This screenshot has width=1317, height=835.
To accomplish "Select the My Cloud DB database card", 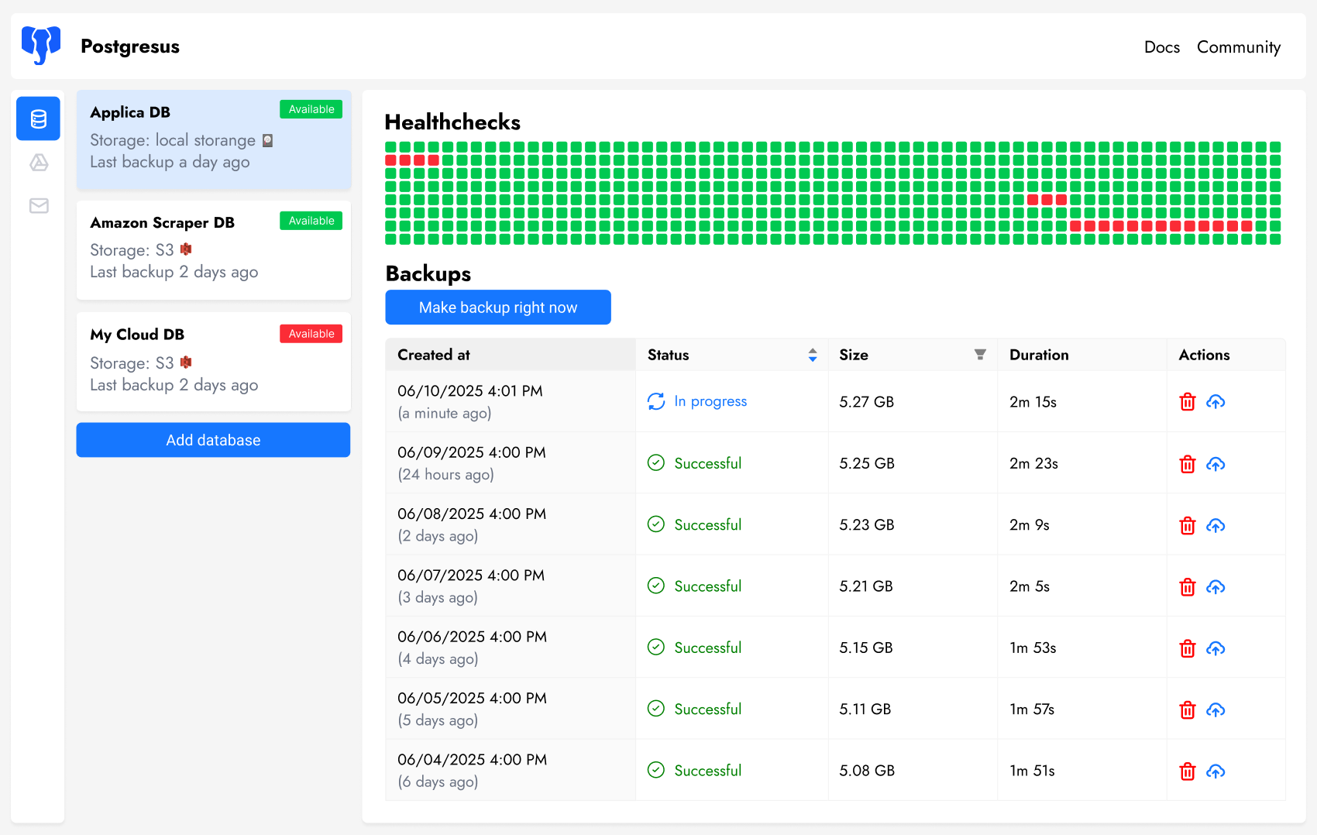I will click(213, 361).
